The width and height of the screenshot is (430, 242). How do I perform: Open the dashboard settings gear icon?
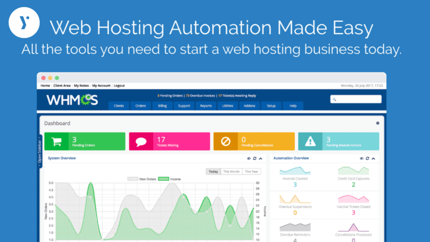[377, 123]
